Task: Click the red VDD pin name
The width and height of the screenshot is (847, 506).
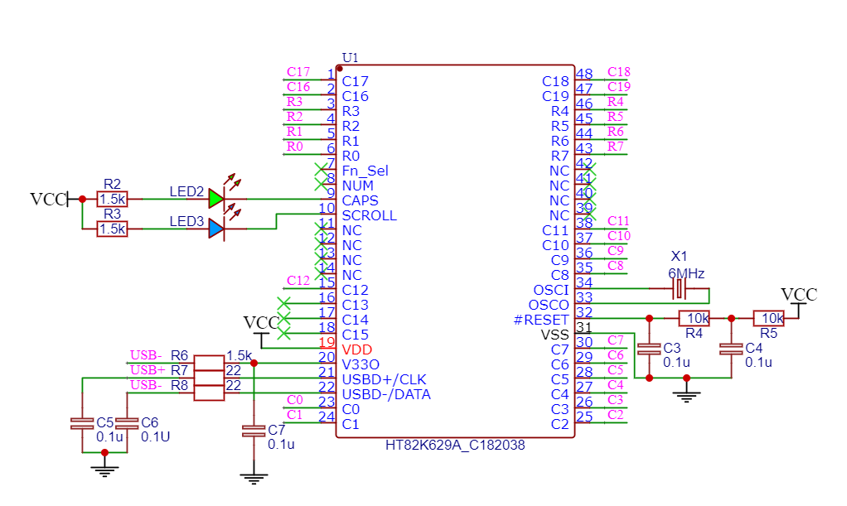Action: click(356, 349)
